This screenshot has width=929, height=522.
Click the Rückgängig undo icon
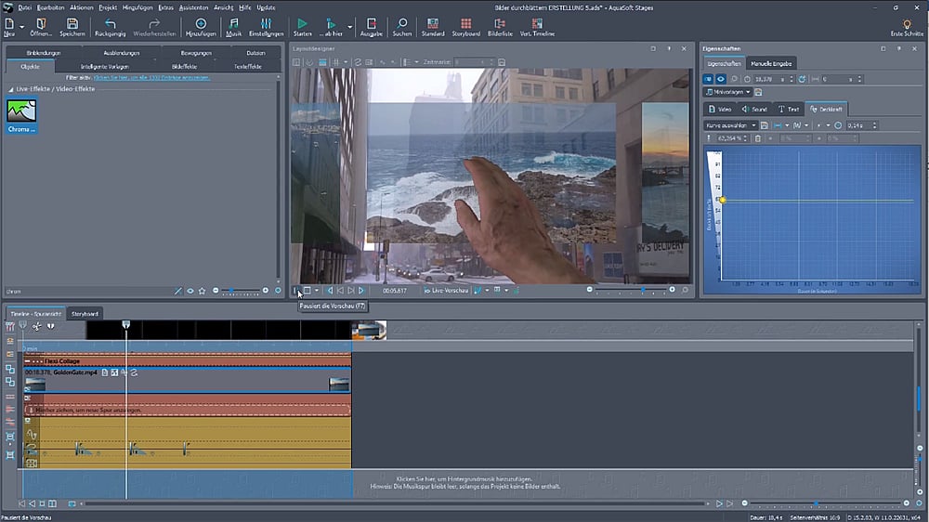[x=111, y=23]
